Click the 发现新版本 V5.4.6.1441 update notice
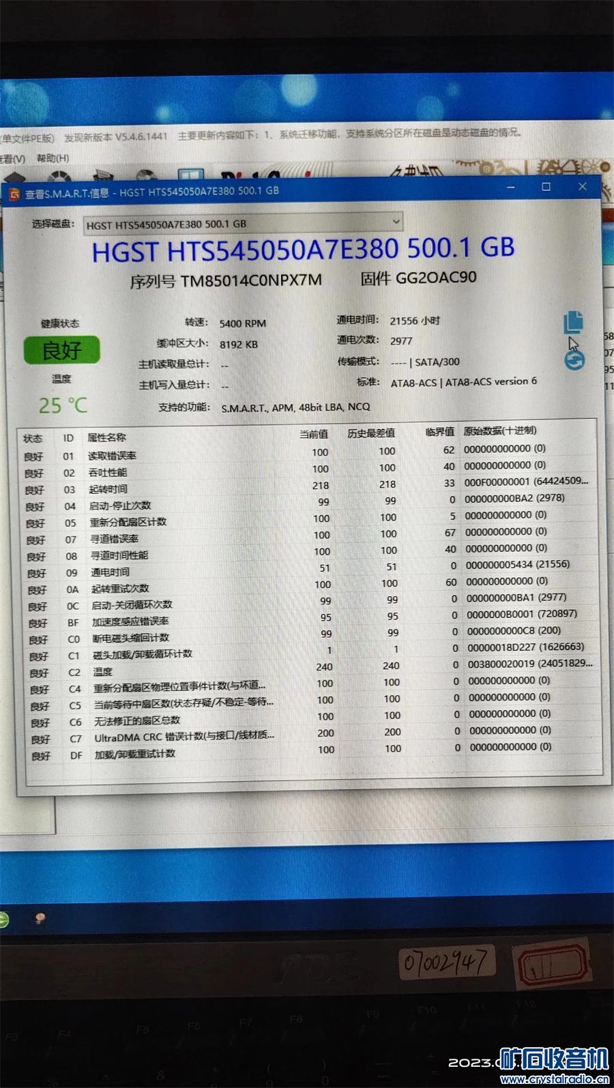614x1088 pixels. (116, 137)
